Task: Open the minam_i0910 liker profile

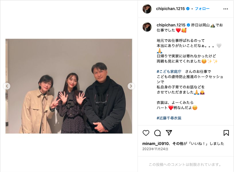Action: (x=155, y=144)
